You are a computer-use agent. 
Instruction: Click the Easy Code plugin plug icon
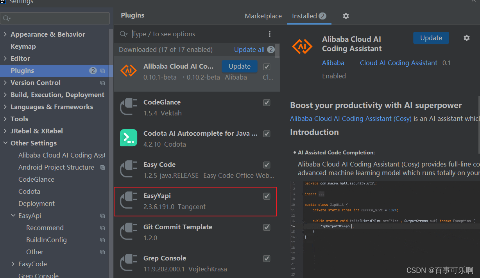click(129, 169)
